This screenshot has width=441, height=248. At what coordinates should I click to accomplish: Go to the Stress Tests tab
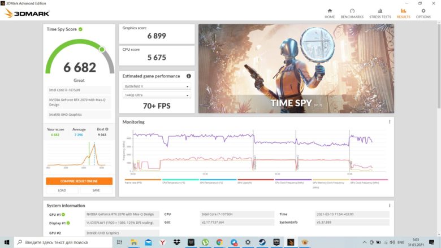pos(380,14)
